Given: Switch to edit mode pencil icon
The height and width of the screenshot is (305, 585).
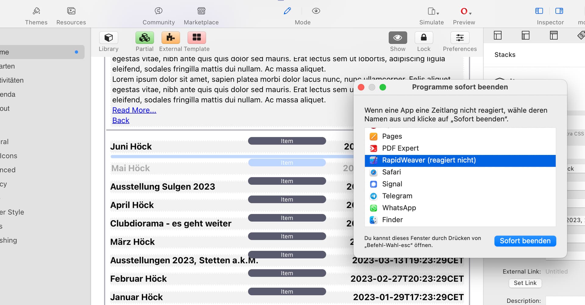Looking at the screenshot, I should (287, 11).
